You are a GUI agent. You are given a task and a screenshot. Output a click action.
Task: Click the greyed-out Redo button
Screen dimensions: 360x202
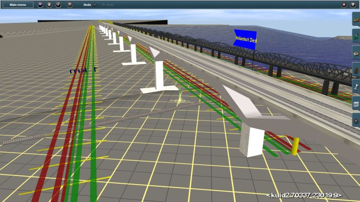click(x=108, y=5)
